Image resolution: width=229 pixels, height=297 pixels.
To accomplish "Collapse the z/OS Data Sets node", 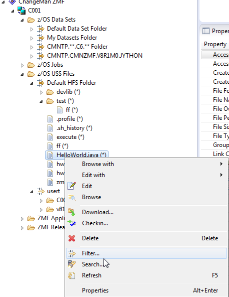I will (22, 20).
